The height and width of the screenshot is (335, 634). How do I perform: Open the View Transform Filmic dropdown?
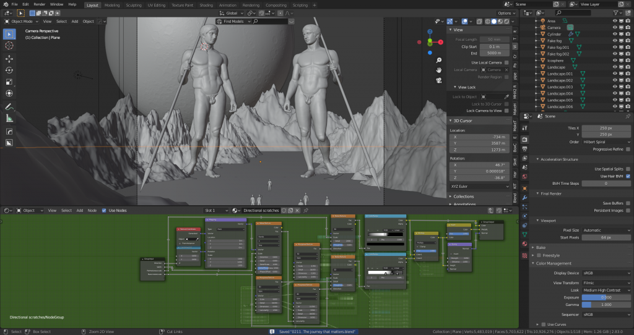[x=606, y=283]
